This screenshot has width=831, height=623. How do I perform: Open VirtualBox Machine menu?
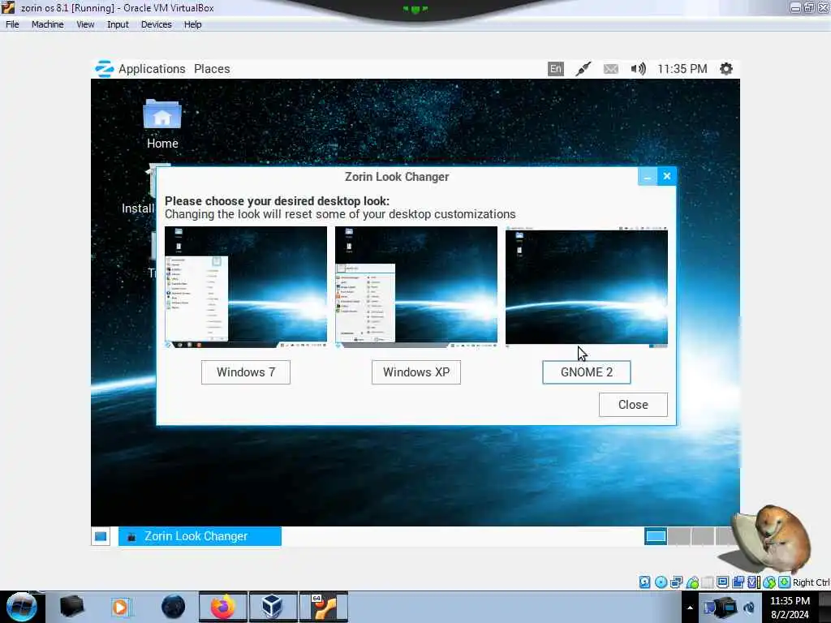(x=48, y=24)
